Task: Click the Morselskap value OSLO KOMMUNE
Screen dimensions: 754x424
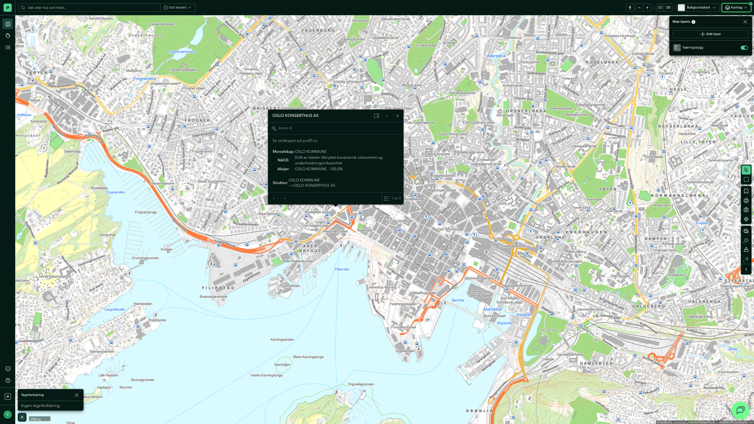Action: [x=311, y=152]
